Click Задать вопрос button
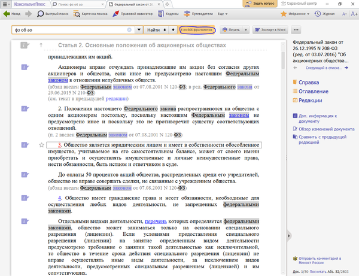The height and width of the screenshot is (276, 359). tap(260, 4)
